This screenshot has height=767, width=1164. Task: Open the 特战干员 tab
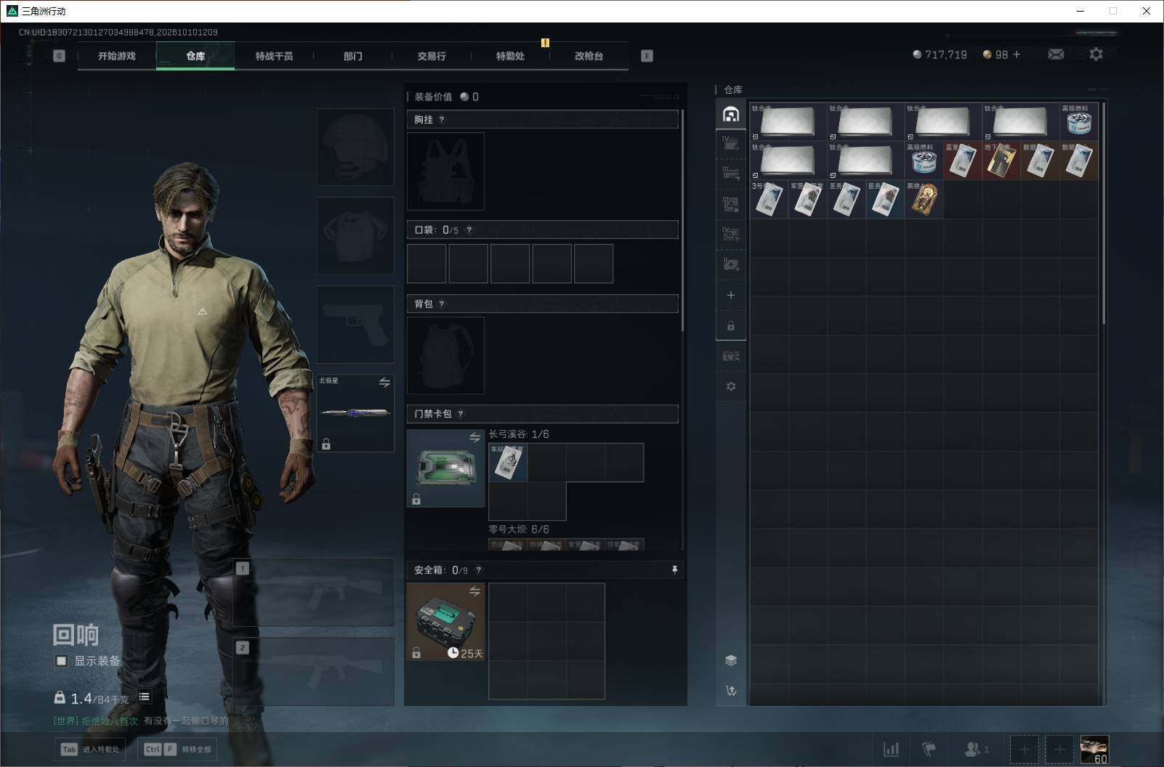click(274, 56)
